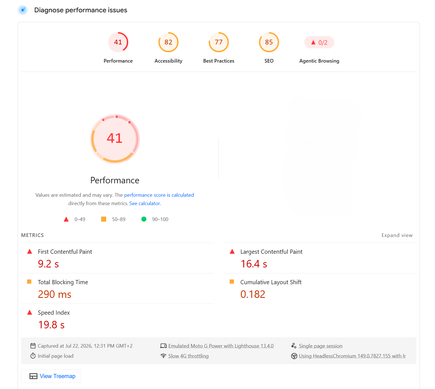Open the Agentic Browsing 0/2 badge
The image size is (435, 389).
point(319,42)
